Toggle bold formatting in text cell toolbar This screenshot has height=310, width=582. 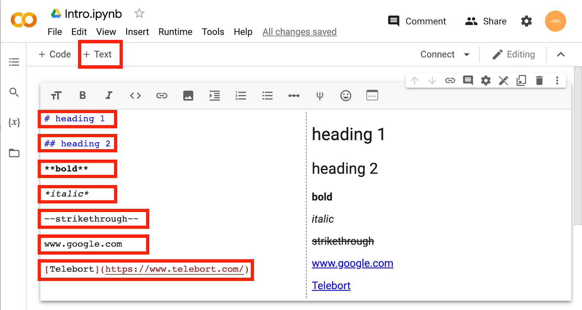click(x=83, y=95)
